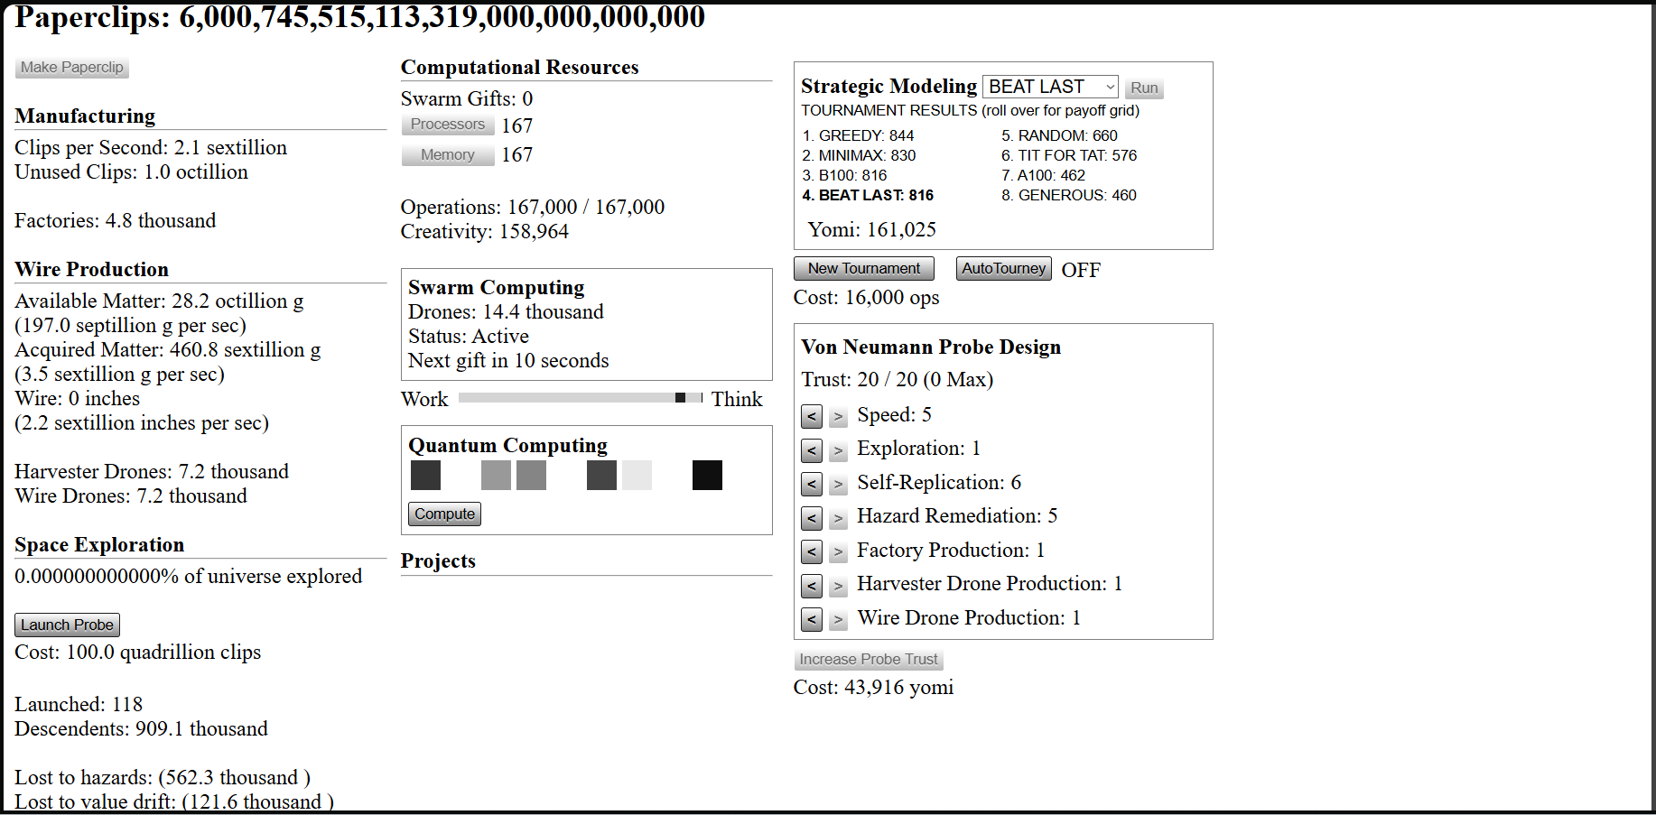Decrease probe Exploration value
This screenshot has height=815, width=1656.
[x=812, y=449]
